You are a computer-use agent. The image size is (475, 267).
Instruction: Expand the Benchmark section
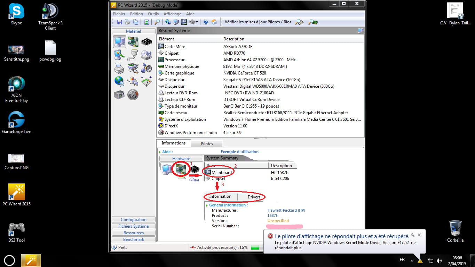click(134, 239)
